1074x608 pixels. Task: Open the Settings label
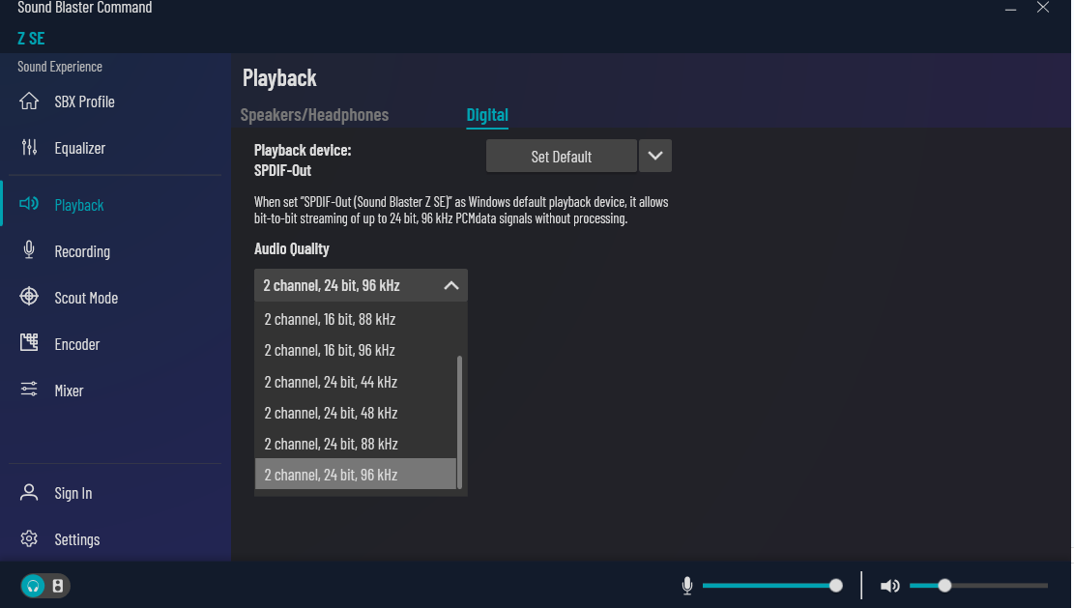pyautogui.click(x=76, y=539)
